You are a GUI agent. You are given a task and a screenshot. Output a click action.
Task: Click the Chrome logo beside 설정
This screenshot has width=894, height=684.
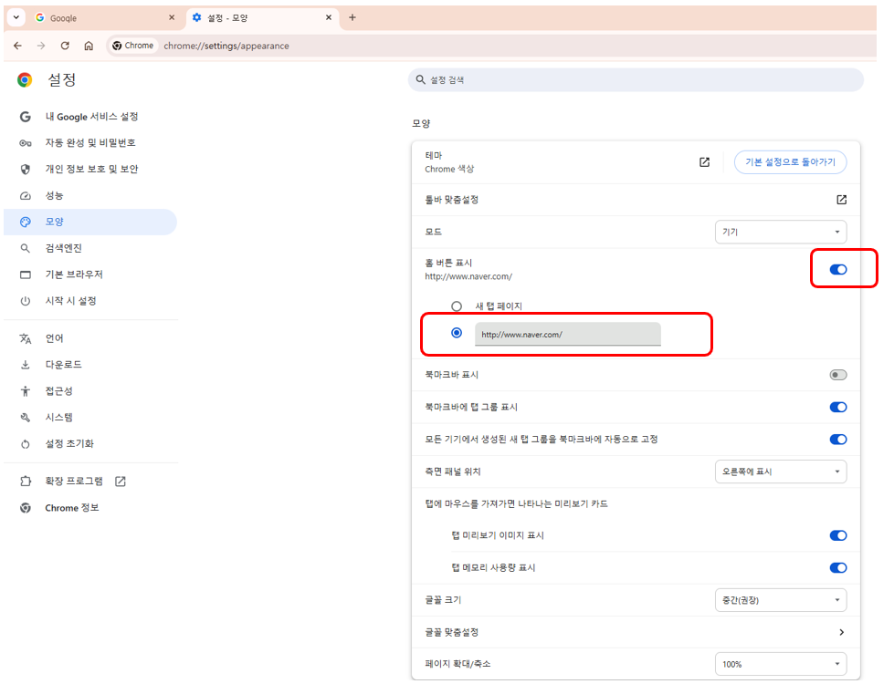pyautogui.click(x=25, y=79)
